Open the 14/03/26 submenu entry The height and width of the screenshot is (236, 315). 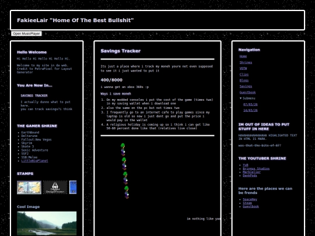250,110
